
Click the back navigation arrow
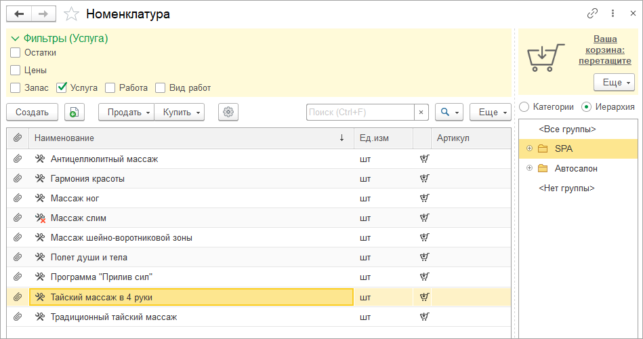[x=20, y=14]
